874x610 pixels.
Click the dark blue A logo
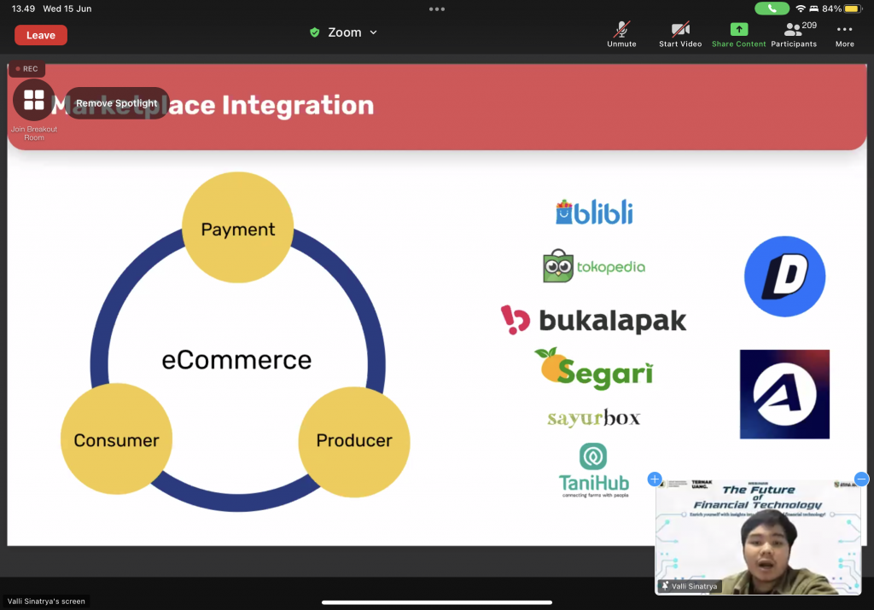(785, 394)
